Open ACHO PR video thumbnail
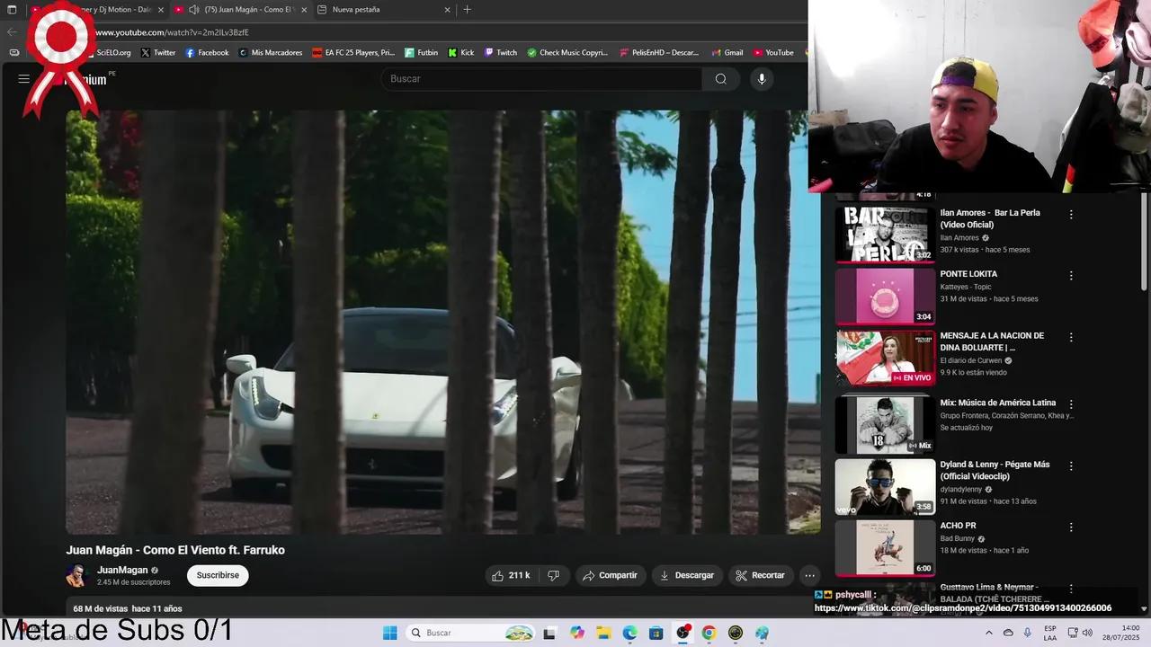1151x647 pixels. (885, 547)
